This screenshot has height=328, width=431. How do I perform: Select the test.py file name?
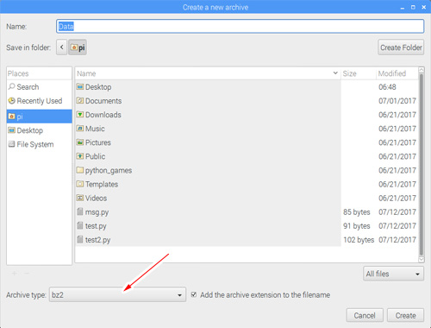[96, 226]
